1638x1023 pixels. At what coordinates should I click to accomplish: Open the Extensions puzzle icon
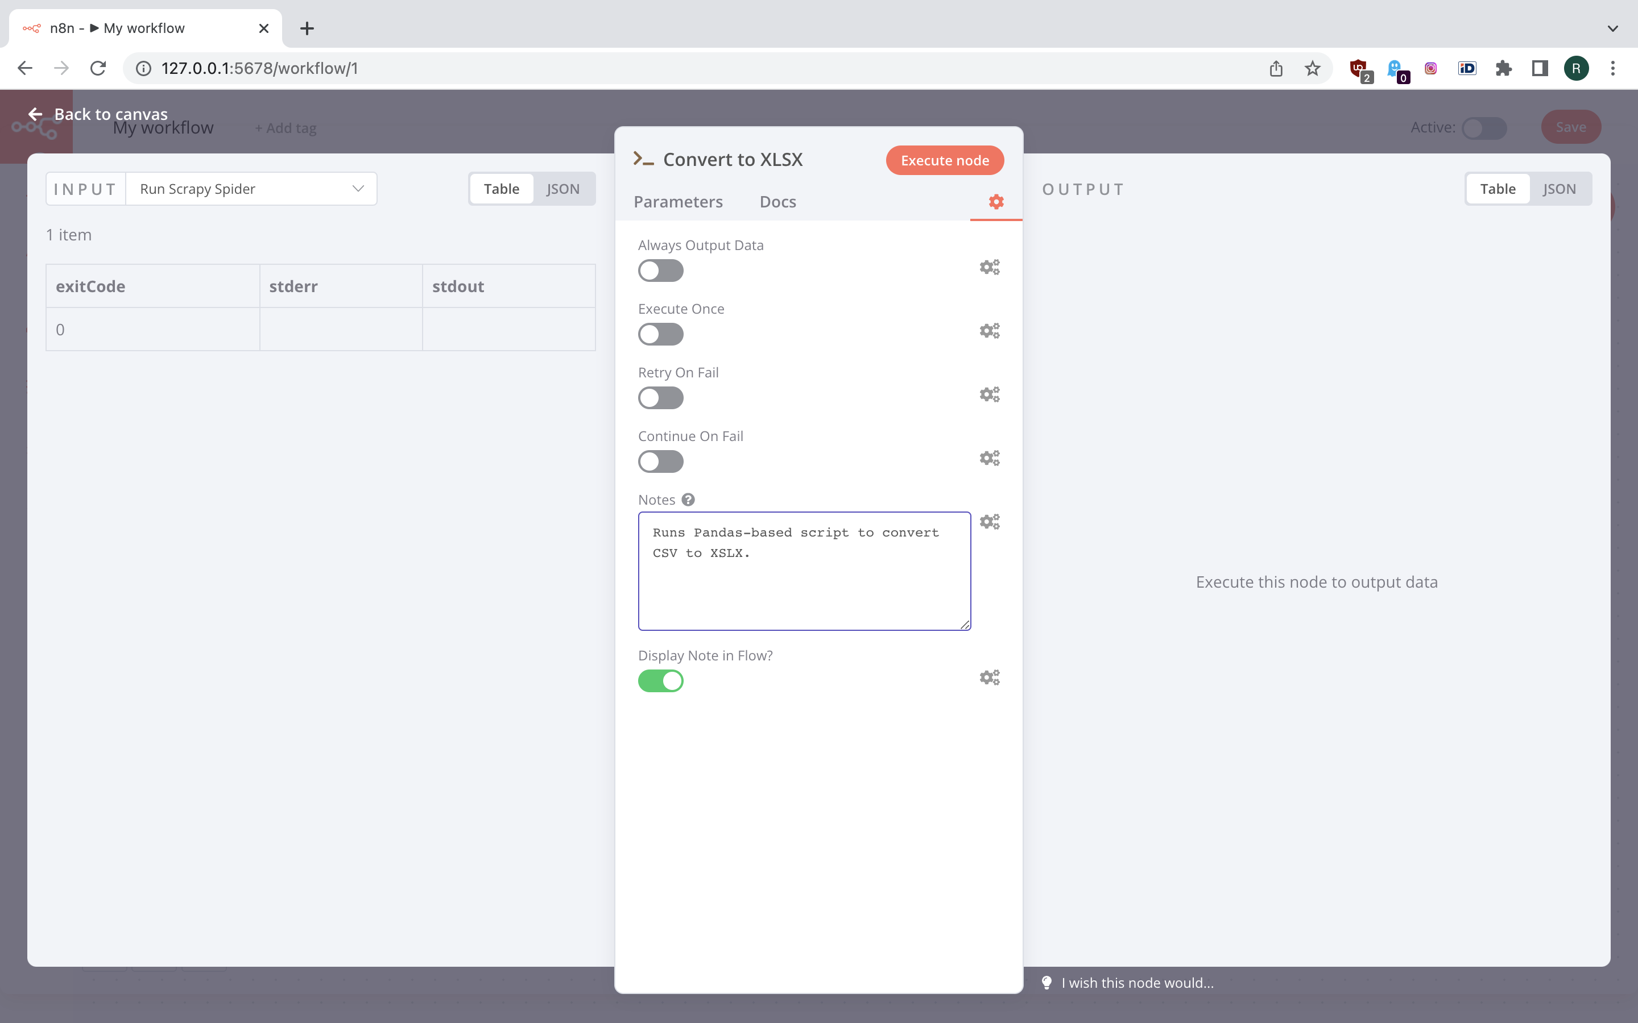coord(1503,68)
